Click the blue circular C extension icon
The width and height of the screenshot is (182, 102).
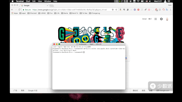click(x=135, y=10)
